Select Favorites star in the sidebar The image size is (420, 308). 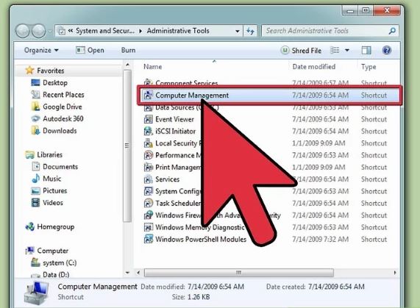click(29, 71)
